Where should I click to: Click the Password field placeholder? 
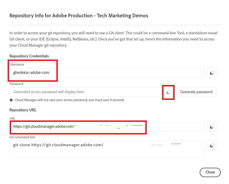tap(85, 92)
